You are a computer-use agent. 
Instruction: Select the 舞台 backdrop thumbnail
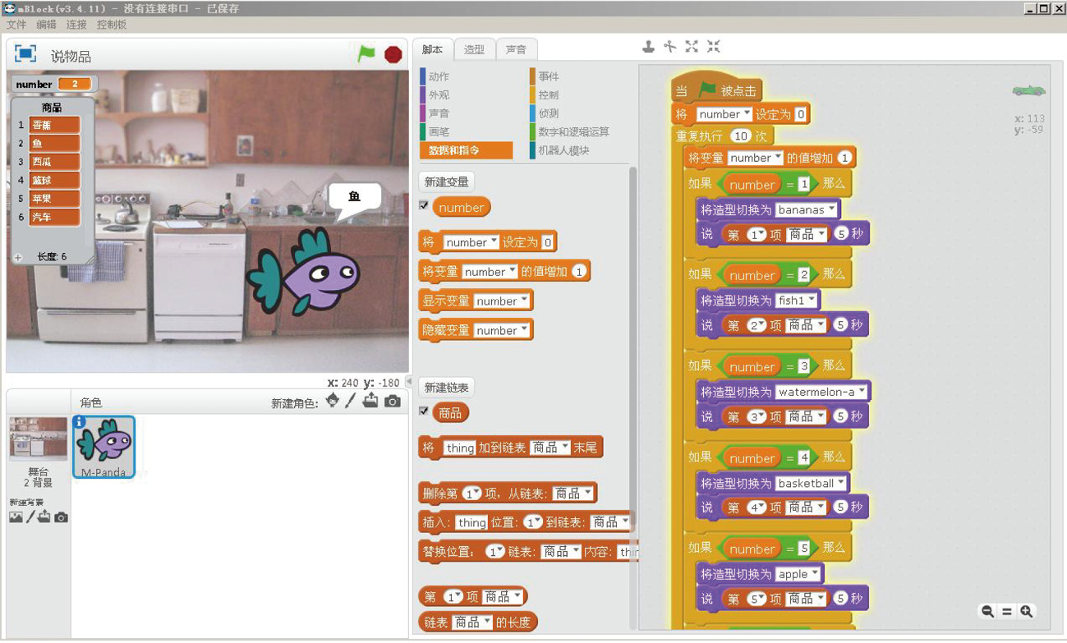(x=38, y=439)
